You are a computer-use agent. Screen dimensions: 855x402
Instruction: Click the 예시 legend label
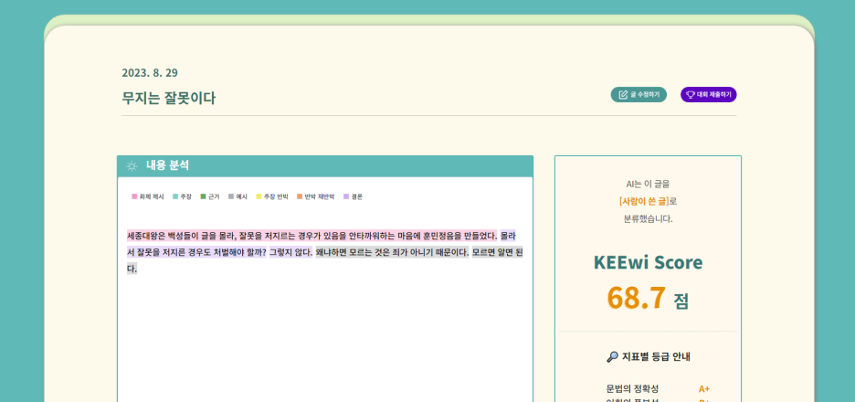click(241, 196)
